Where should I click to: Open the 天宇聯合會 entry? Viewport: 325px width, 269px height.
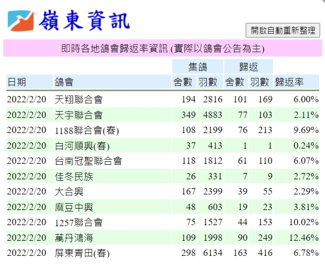pos(79,115)
